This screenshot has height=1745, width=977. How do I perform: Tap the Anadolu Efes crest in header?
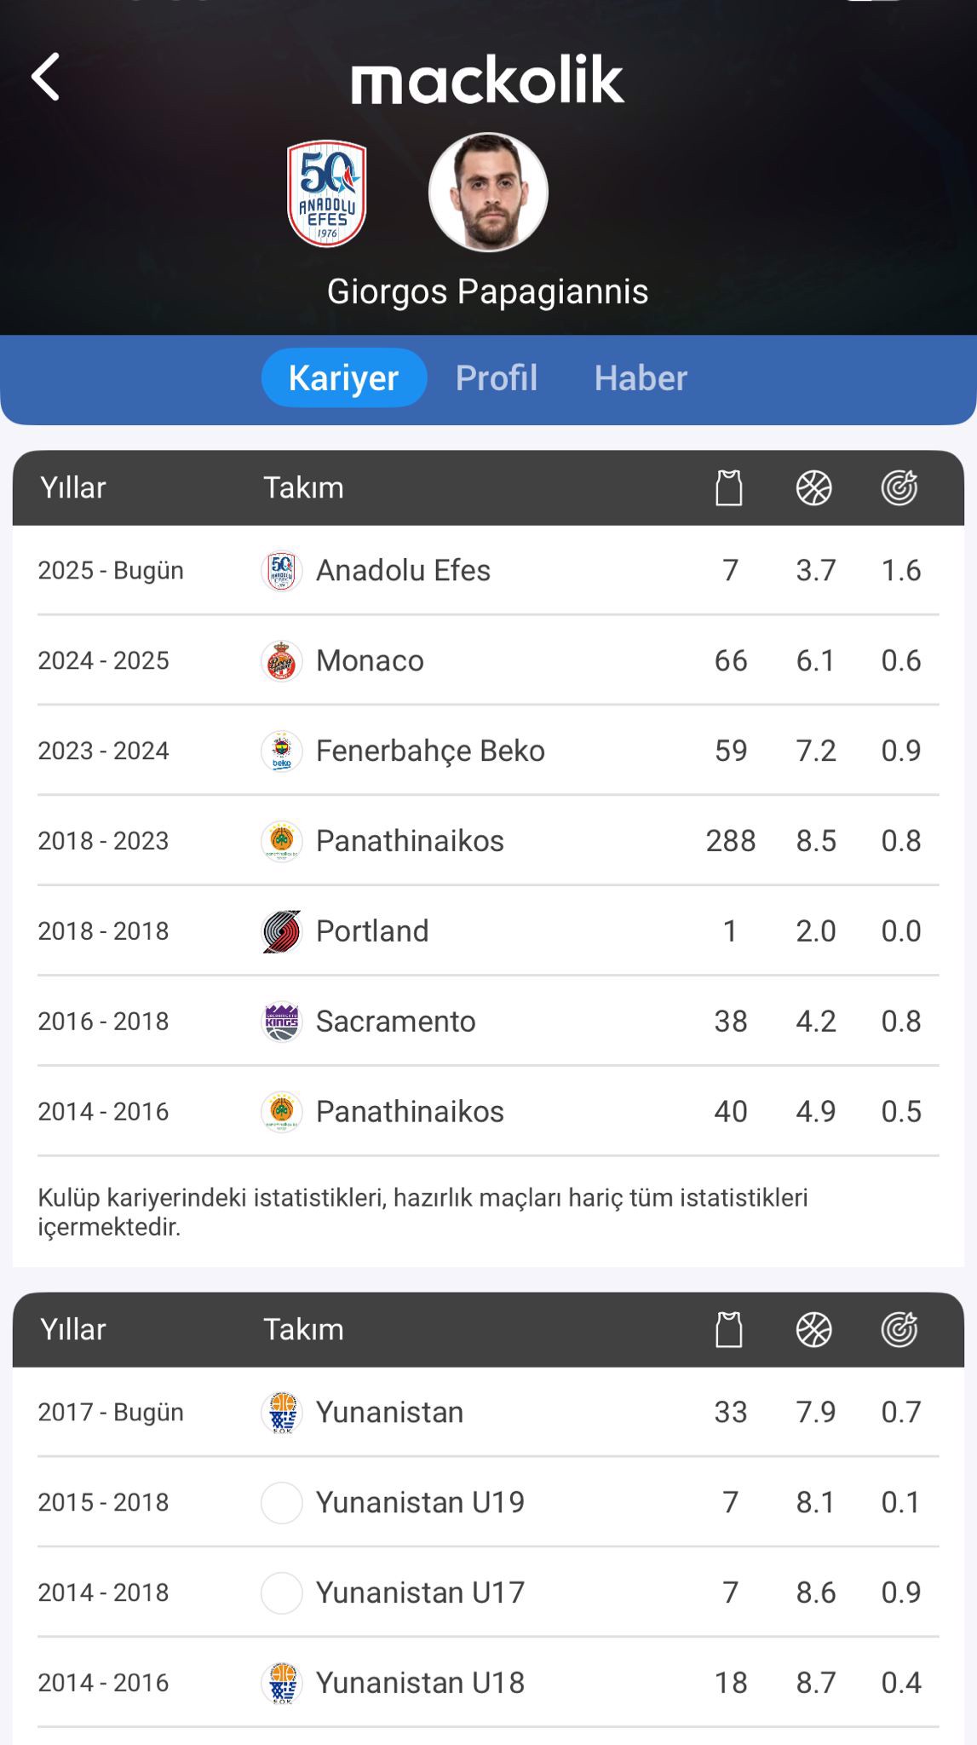[x=327, y=194]
